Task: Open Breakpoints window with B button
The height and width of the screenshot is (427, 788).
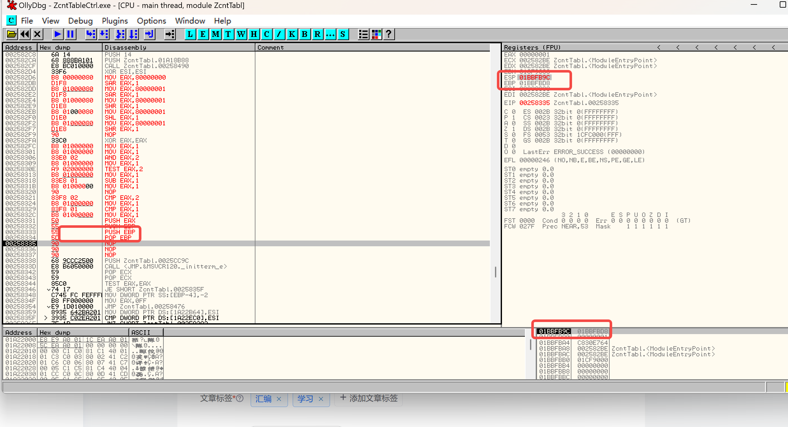Action: pos(304,34)
